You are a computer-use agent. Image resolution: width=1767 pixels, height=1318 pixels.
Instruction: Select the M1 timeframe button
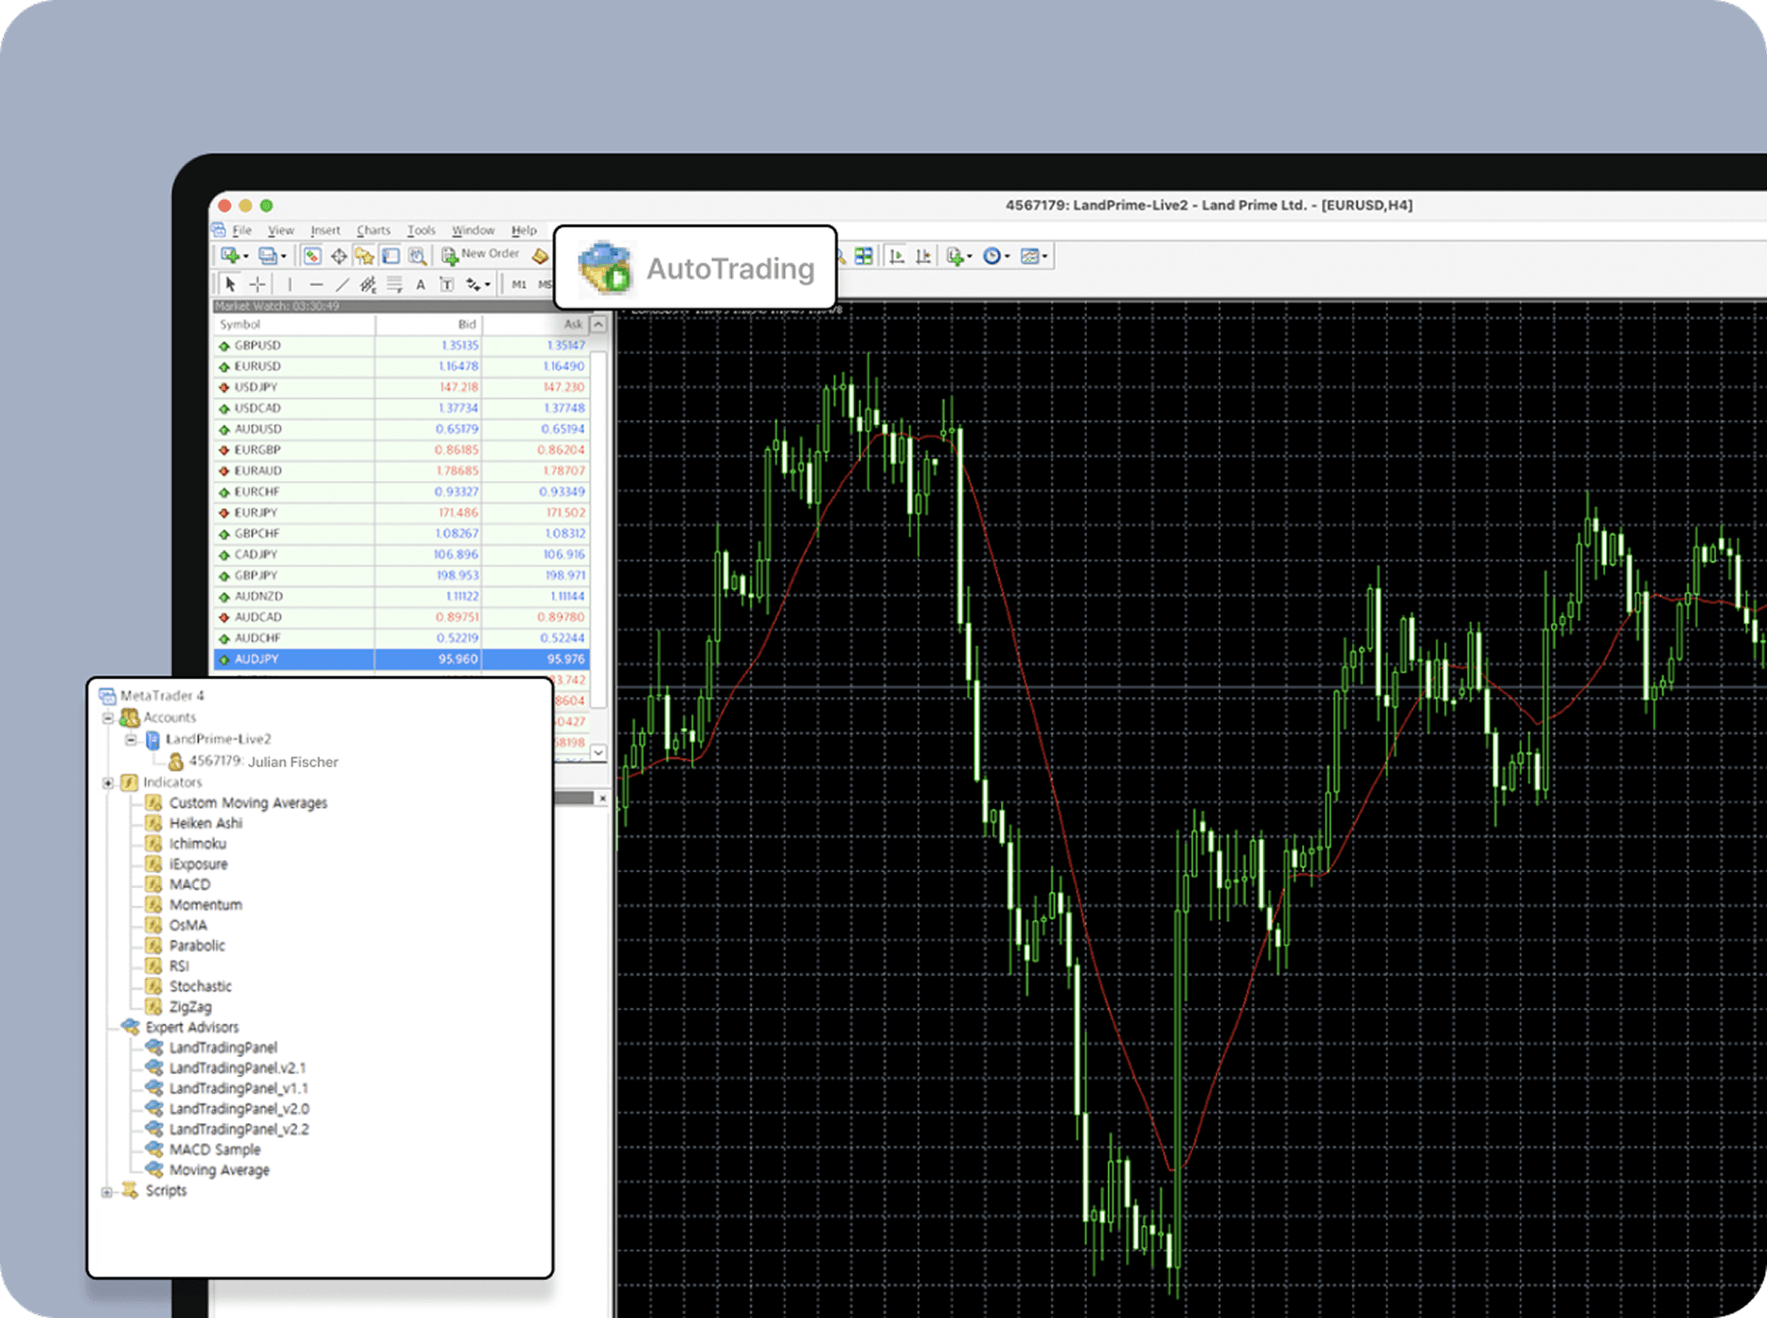[x=519, y=284]
